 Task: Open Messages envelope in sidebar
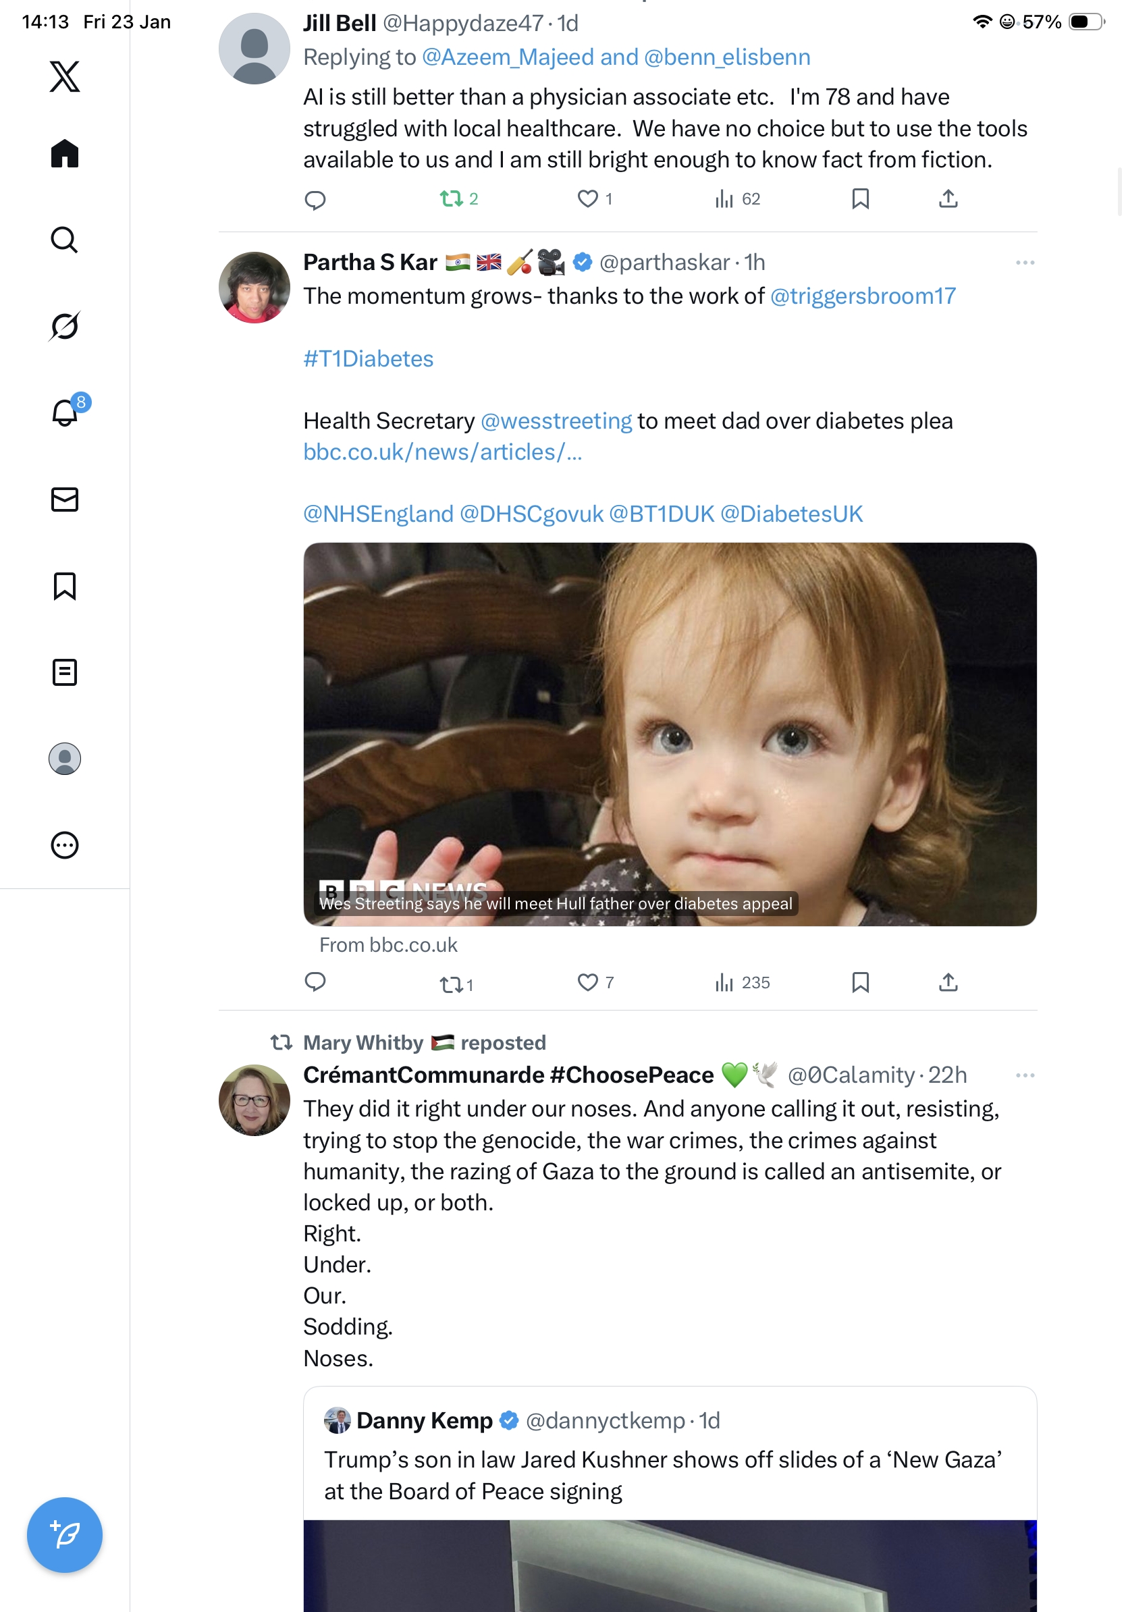65,499
